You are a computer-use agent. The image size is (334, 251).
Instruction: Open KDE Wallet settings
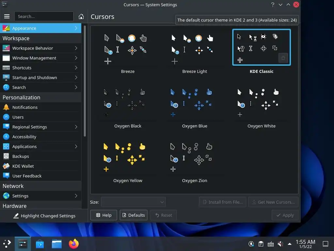pyautogui.click(x=40, y=166)
